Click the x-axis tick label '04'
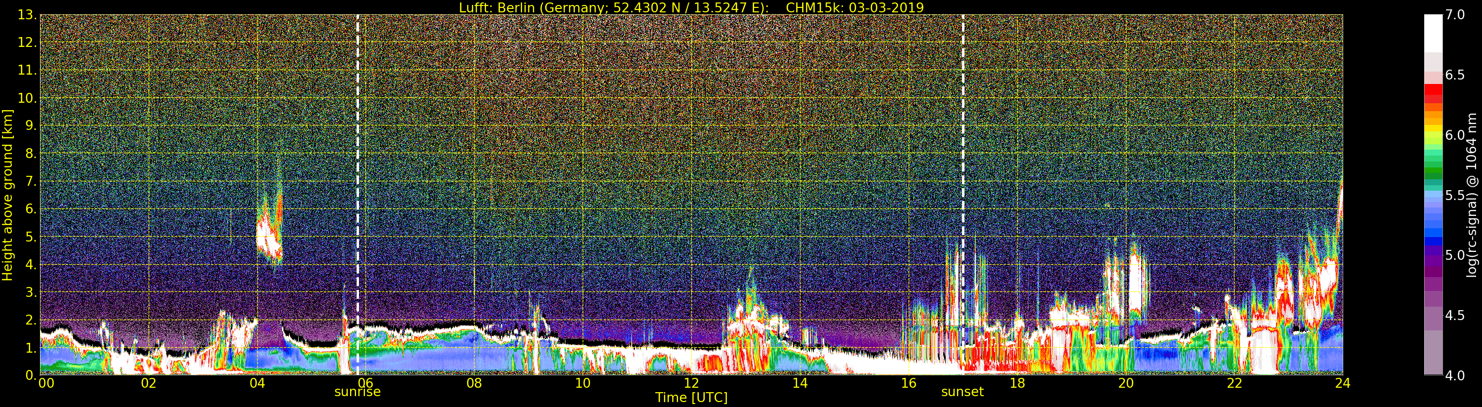Screen dimensions: 1482x407 click(257, 383)
